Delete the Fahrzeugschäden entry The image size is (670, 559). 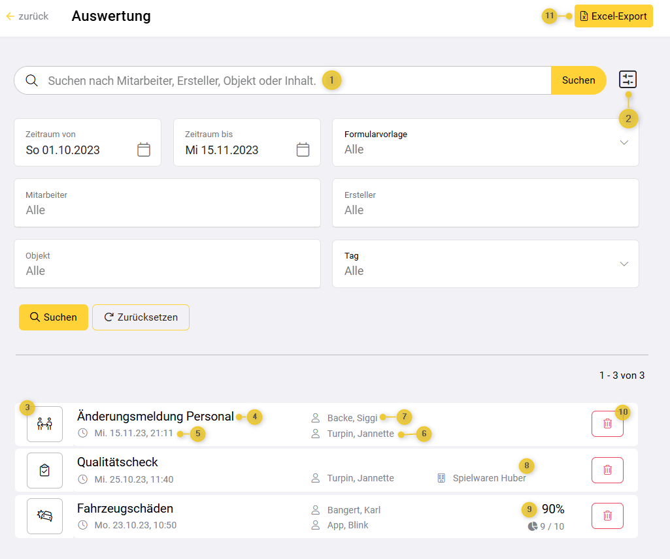pyautogui.click(x=607, y=516)
